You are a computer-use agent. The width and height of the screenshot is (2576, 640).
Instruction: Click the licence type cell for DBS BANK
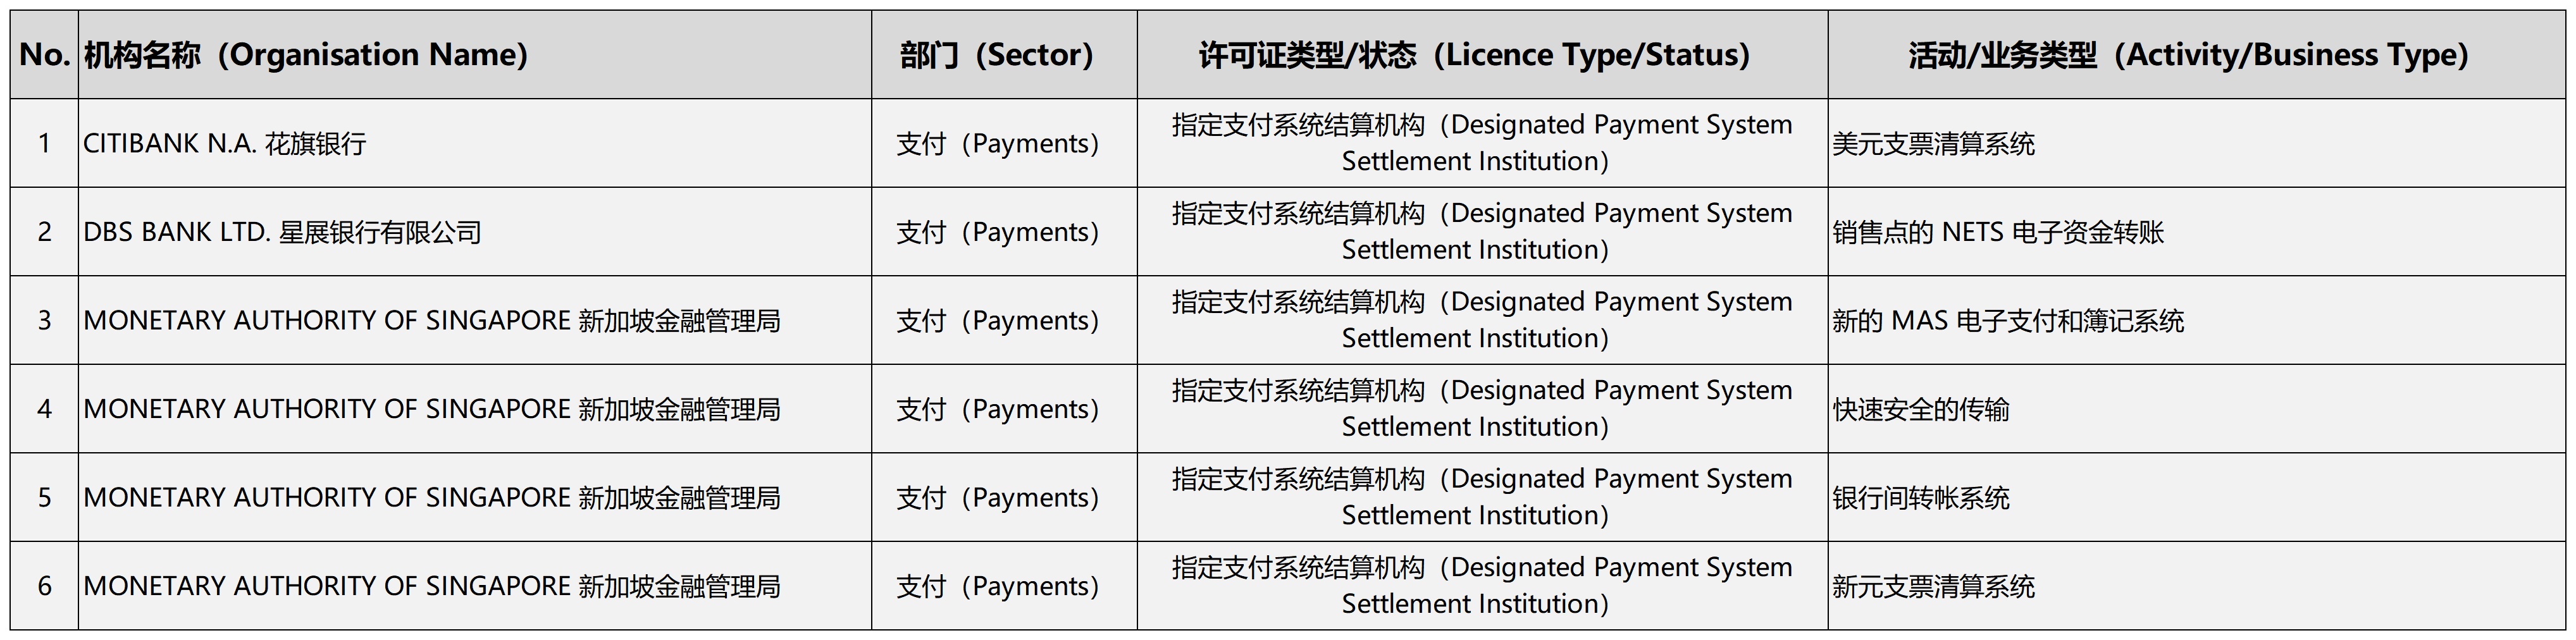click(x=1482, y=232)
